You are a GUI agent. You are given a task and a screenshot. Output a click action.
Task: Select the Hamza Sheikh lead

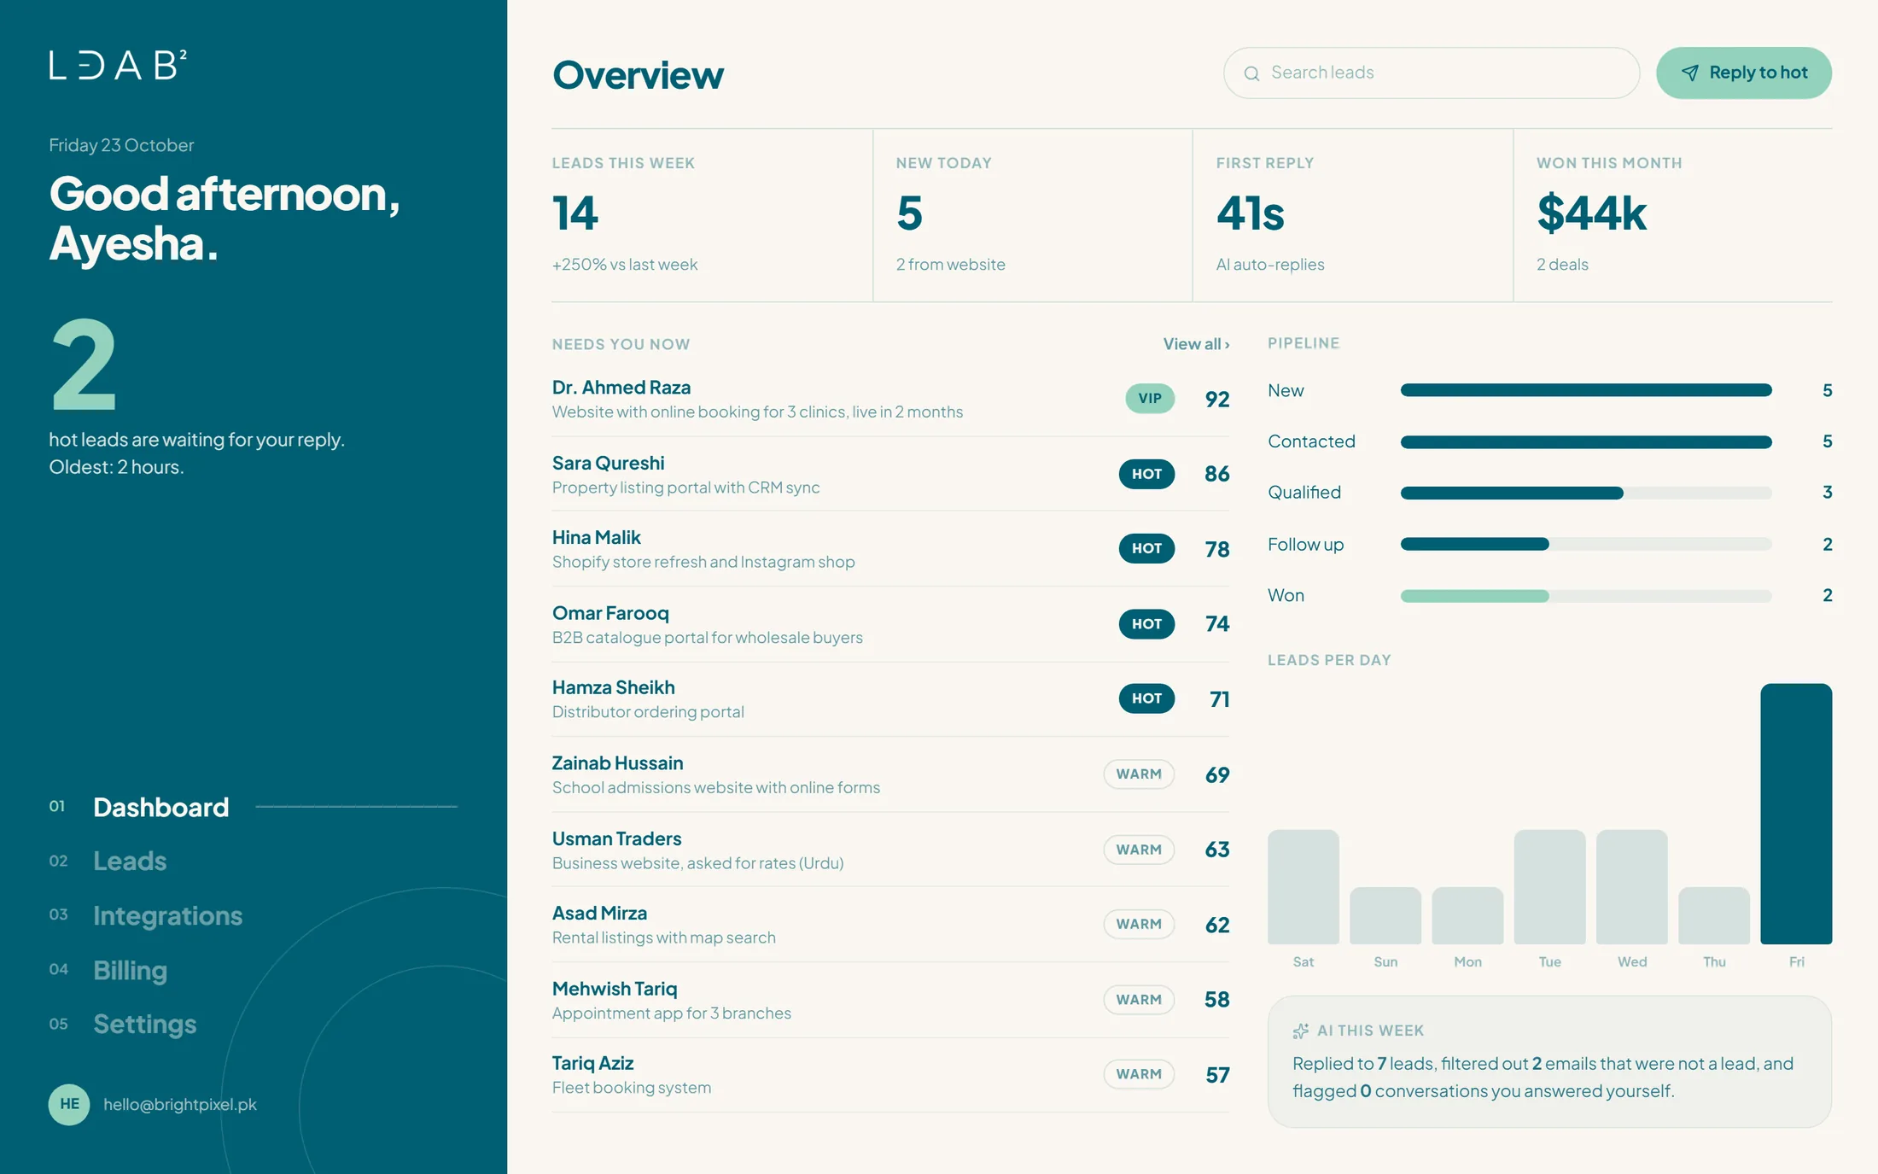click(x=890, y=699)
